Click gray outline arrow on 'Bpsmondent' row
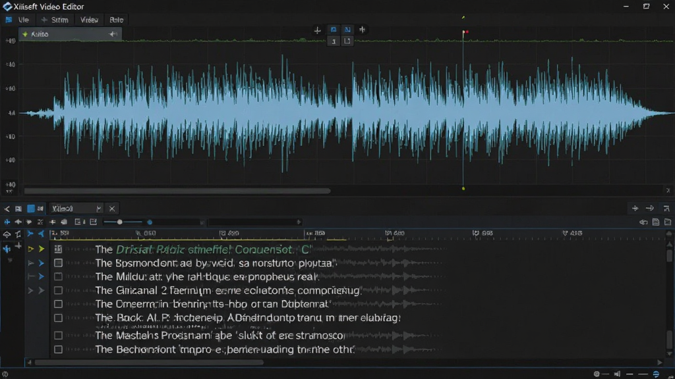The image size is (675, 379). coord(30,263)
